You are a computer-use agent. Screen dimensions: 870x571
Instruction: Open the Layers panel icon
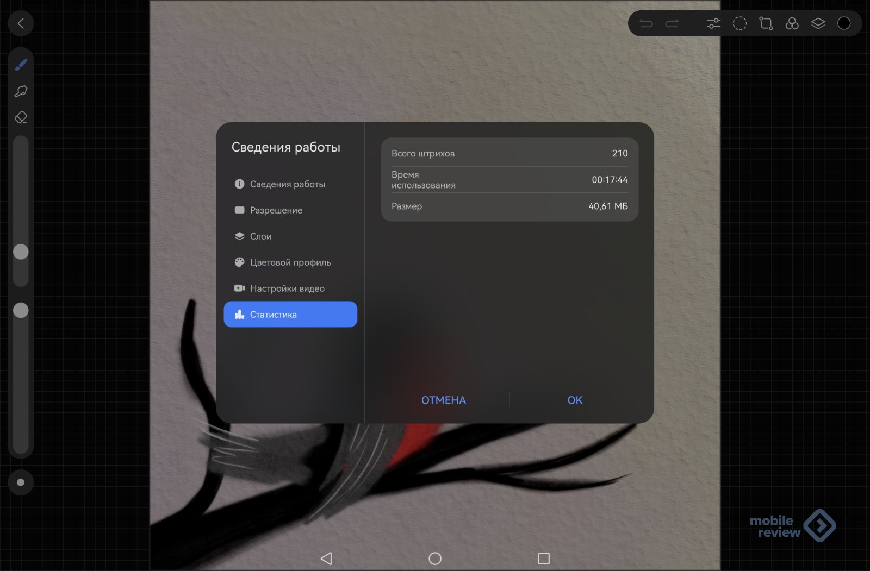click(x=818, y=23)
